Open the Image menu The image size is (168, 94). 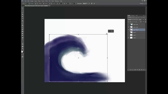pyautogui.click(x=32, y=1)
